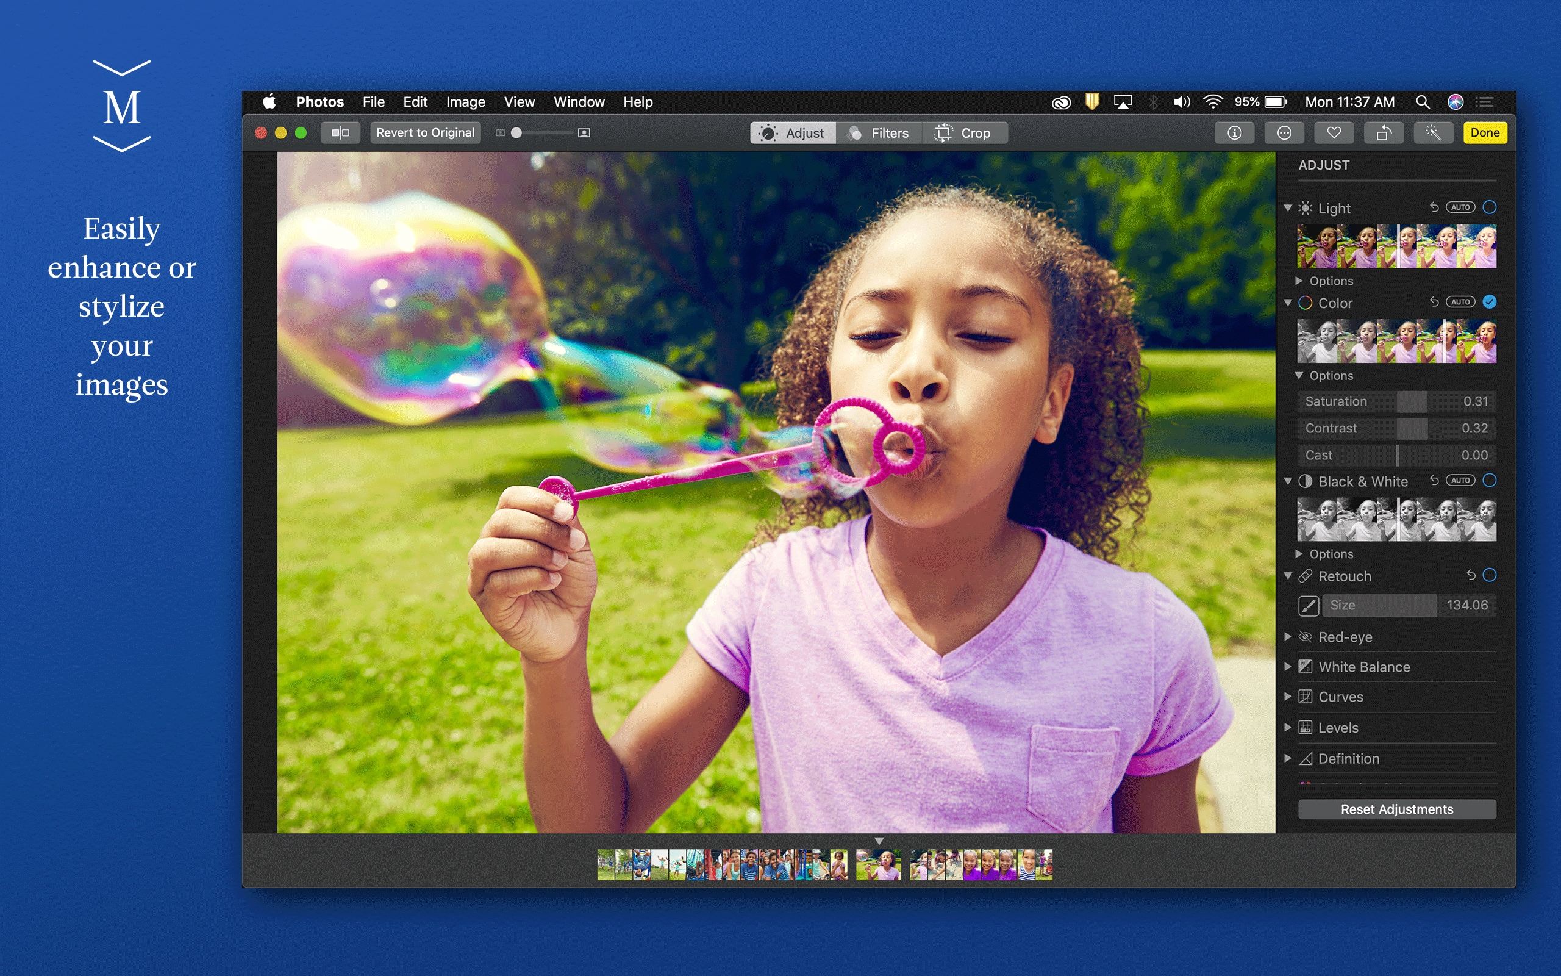Undo the Black & White adjustment arrow
The height and width of the screenshot is (976, 1561).
pos(1434,480)
